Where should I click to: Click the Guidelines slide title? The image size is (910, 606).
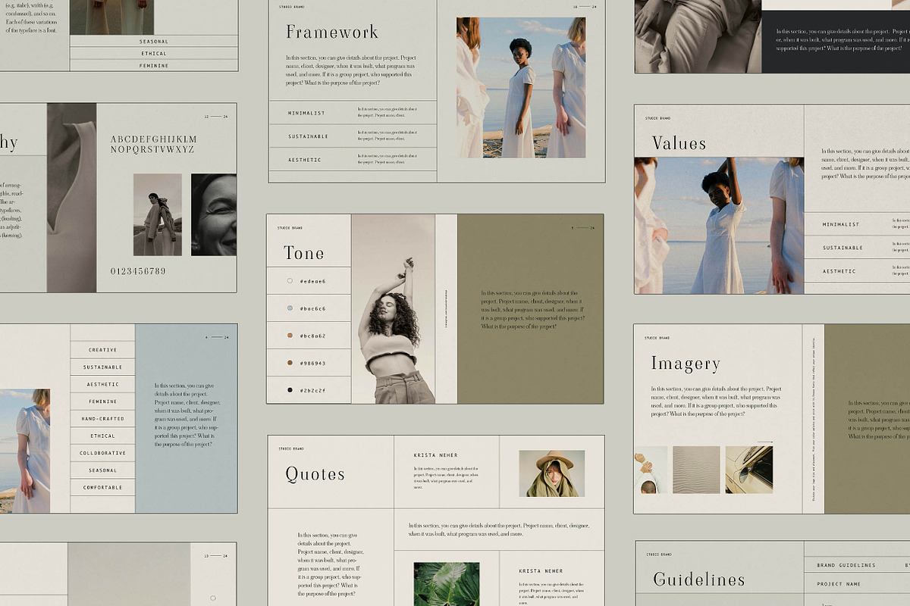(x=698, y=580)
